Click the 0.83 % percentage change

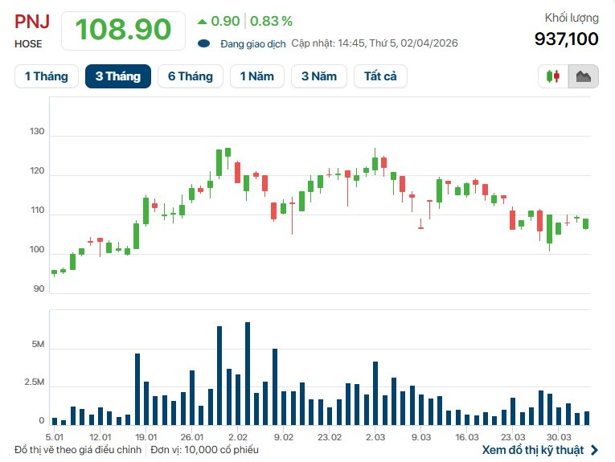tap(273, 21)
